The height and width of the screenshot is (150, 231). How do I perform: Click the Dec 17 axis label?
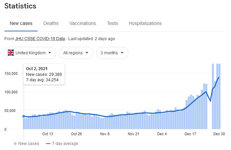[x=190, y=134]
